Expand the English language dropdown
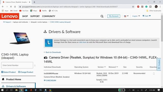 pyautogui.click(x=136, y=16)
